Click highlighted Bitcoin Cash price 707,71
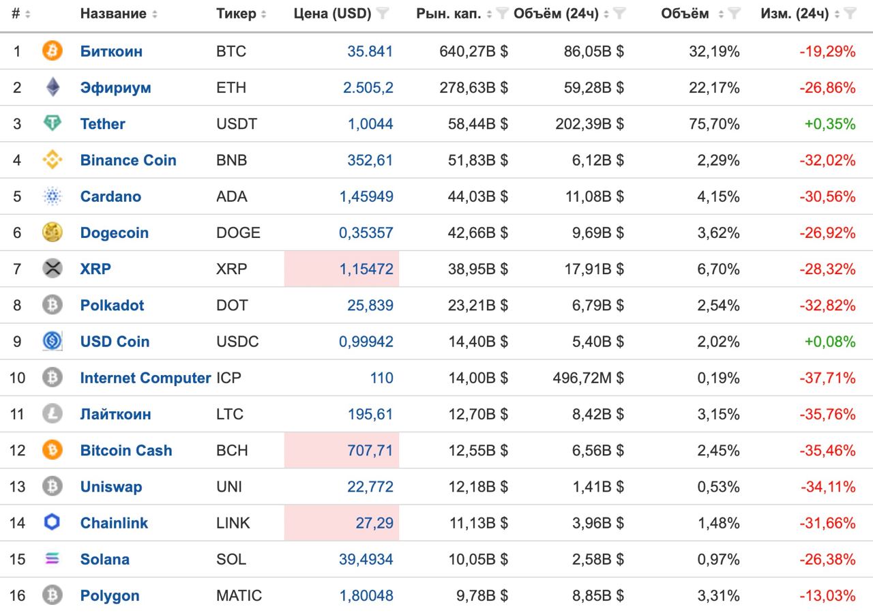Viewport: 873px width, 613px height. pos(370,450)
